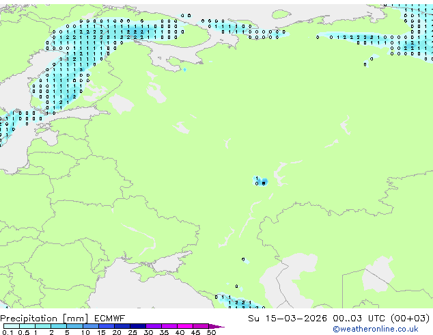This screenshot has height=335, width=433.
Task: Click the 30–35 mm purple legend swatch
Action: point(153,326)
